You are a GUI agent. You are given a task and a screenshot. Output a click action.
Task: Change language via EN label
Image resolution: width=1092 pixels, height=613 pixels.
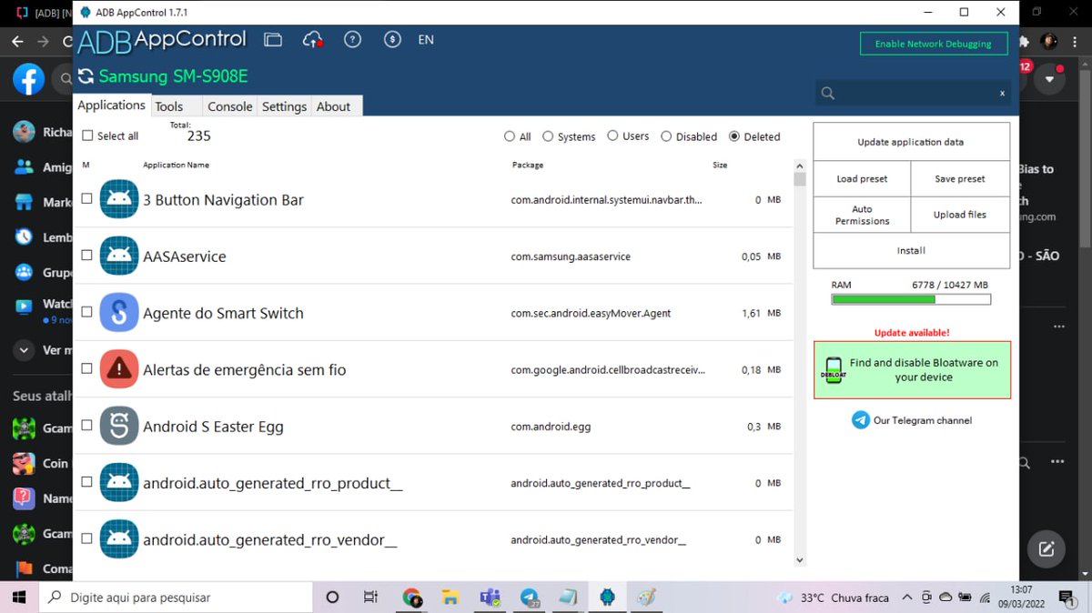coord(426,40)
